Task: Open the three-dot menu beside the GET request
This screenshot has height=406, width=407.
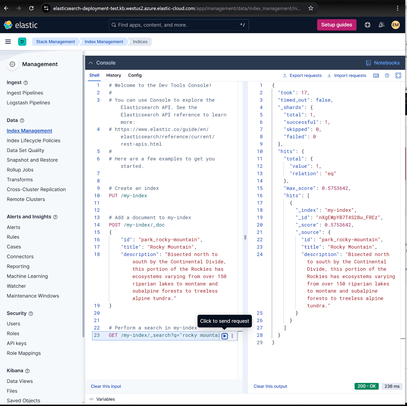Action: [232, 336]
